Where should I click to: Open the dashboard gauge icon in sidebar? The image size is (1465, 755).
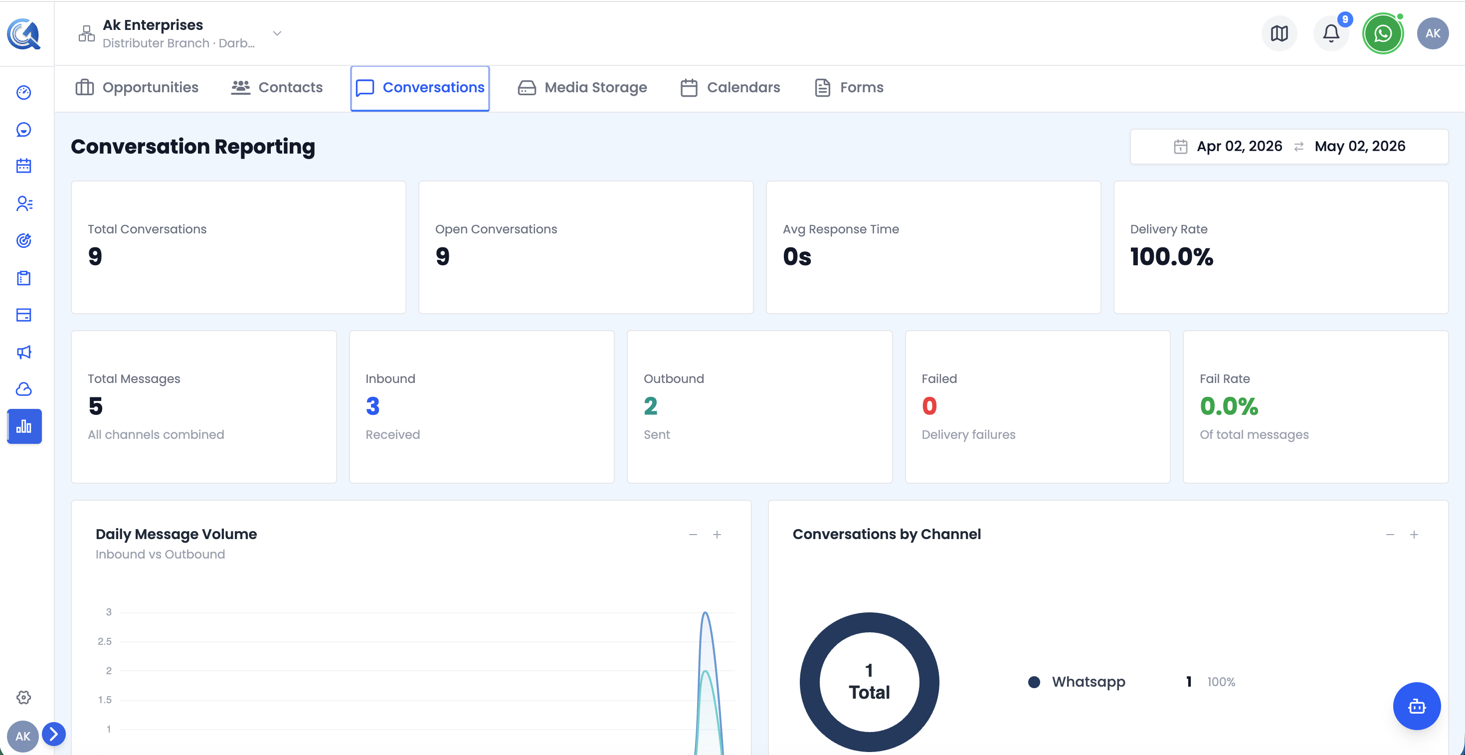[x=24, y=92]
